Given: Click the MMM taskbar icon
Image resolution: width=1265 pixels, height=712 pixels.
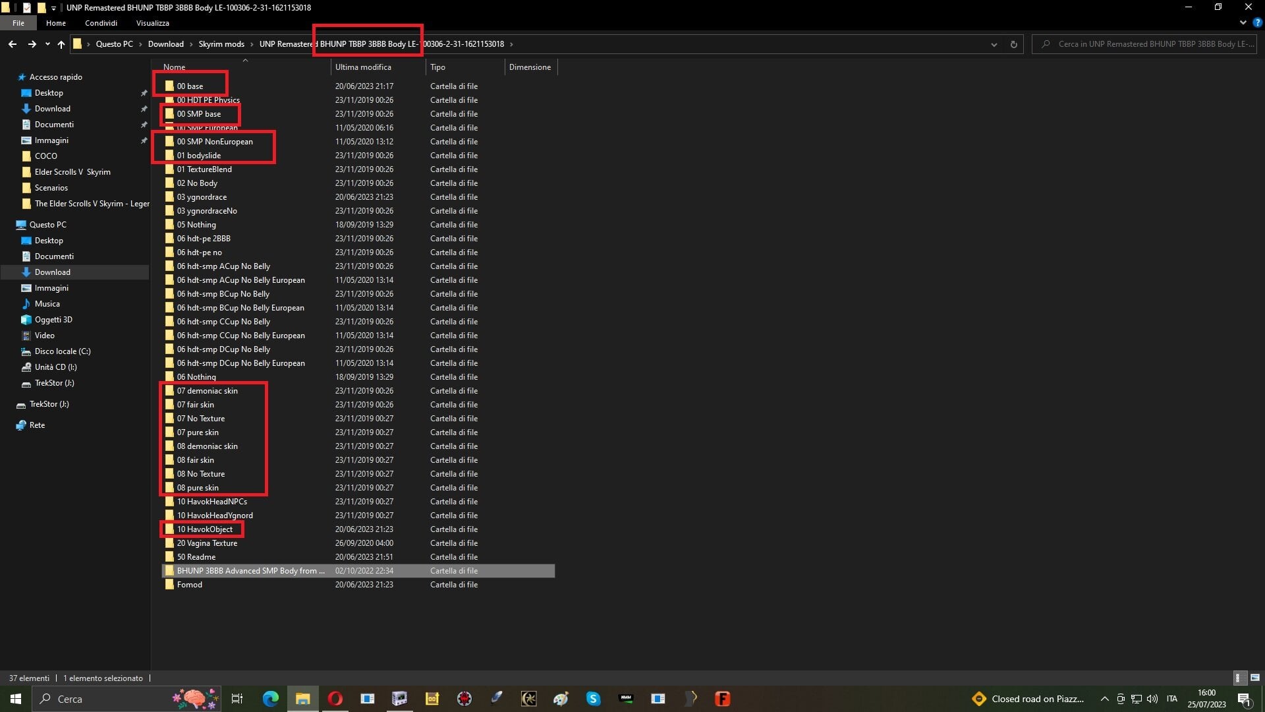Looking at the screenshot, I should click(x=626, y=699).
